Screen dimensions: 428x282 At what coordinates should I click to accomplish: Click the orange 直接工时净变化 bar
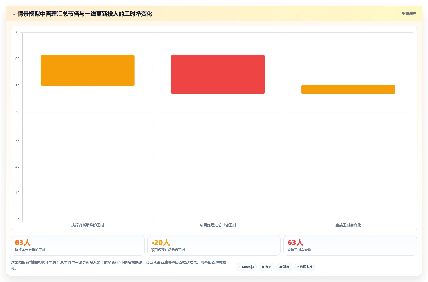(x=348, y=89)
